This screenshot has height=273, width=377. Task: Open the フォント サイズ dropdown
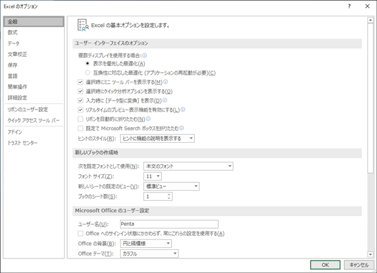coord(153,176)
